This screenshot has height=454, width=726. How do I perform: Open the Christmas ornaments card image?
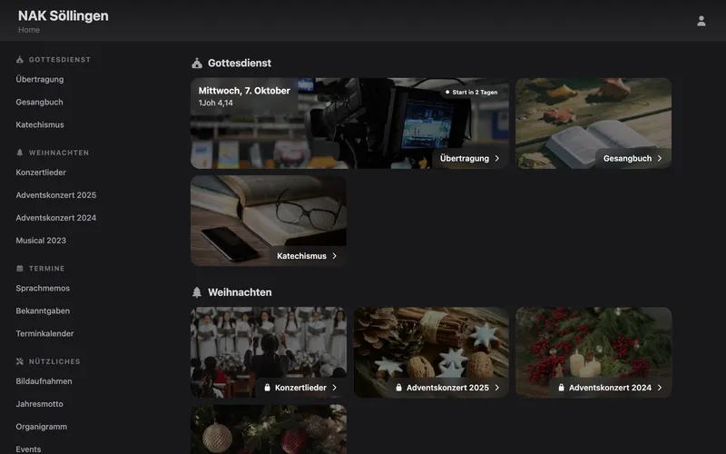pyautogui.click(x=269, y=429)
